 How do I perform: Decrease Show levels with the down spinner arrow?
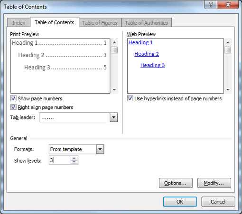click(x=74, y=162)
